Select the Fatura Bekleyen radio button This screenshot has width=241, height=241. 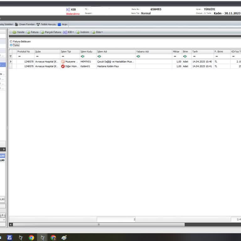coord(11,41)
